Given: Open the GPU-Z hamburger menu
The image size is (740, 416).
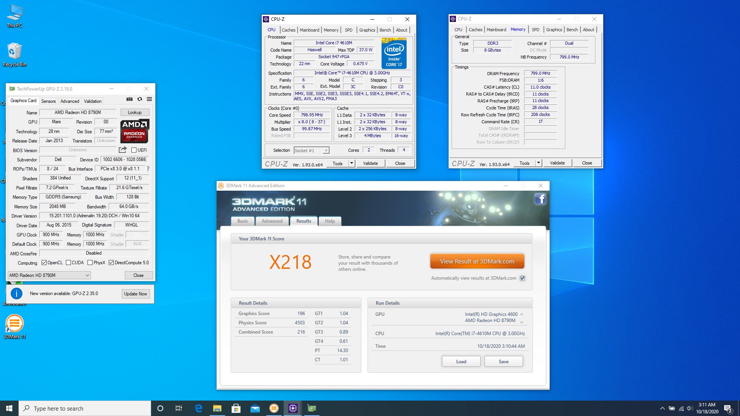Looking at the screenshot, I should [149, 99].
